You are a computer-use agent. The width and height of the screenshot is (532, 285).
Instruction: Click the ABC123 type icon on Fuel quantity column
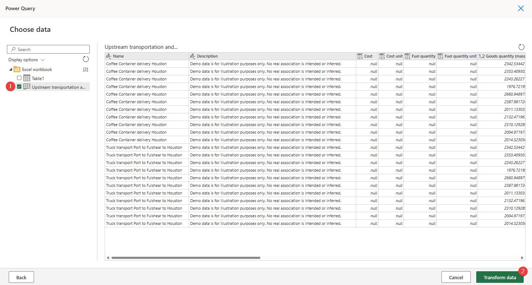pos(407,56)
